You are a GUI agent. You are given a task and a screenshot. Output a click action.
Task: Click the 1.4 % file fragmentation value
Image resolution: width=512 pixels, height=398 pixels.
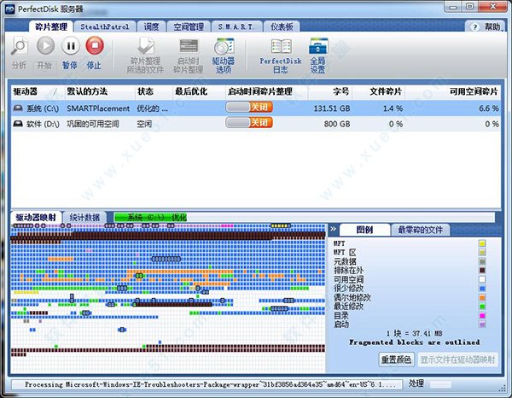click(x=393, y=108)
